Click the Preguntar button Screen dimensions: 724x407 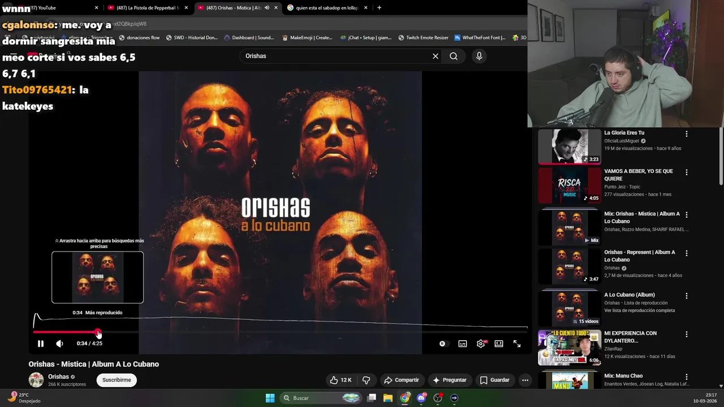coord(450,380)
